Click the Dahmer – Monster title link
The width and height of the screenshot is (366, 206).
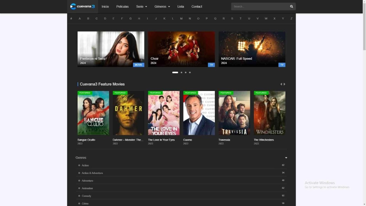pyautogui.click(x=128, y=140)
